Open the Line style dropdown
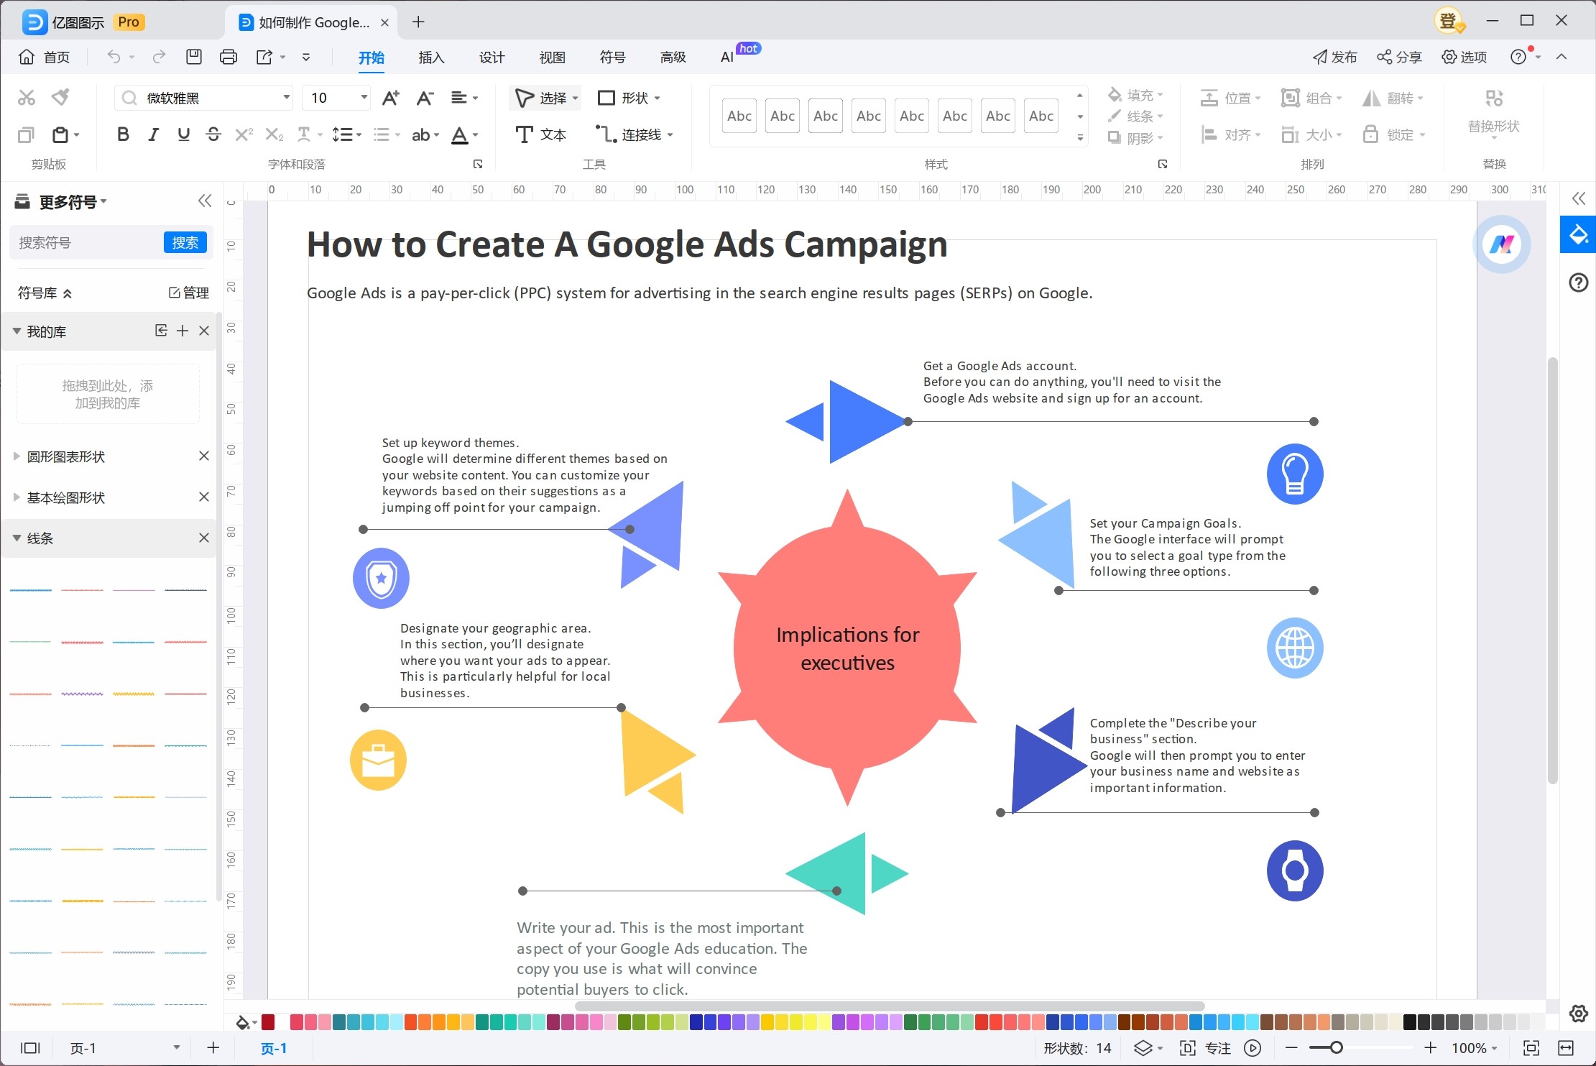 click(1135, 116)
